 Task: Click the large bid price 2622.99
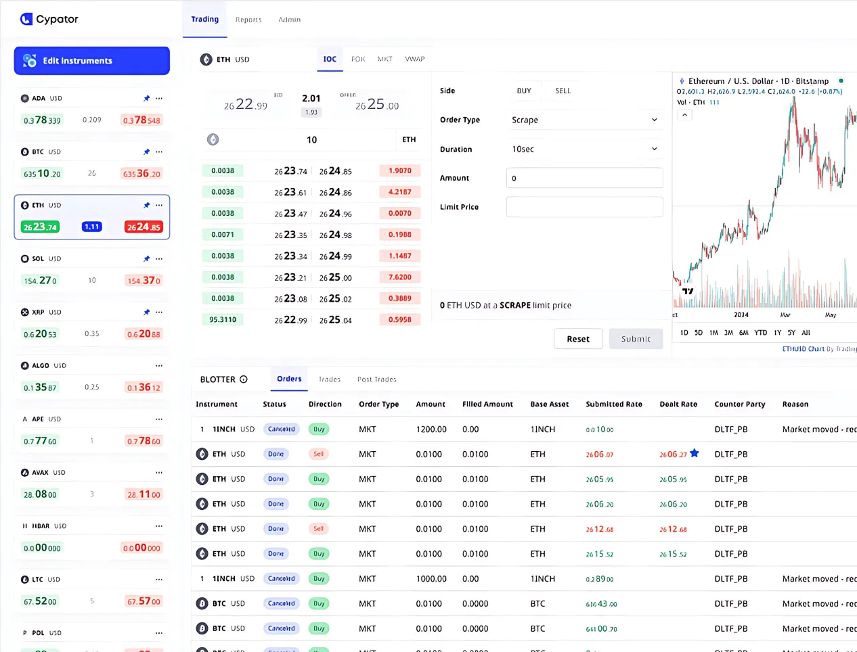click(x=246, y=105)
